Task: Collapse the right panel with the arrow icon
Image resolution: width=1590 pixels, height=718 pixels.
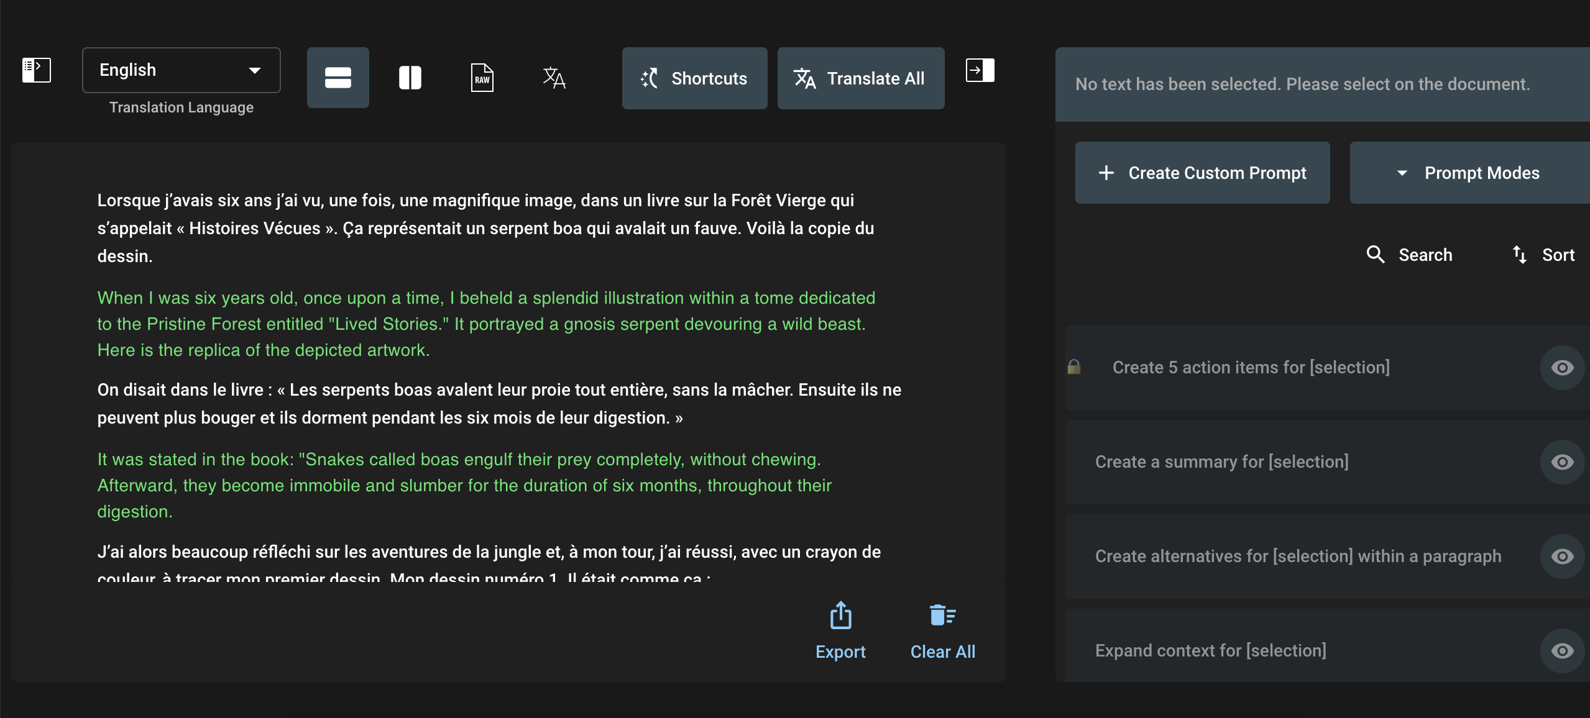Action: point(979,70)
